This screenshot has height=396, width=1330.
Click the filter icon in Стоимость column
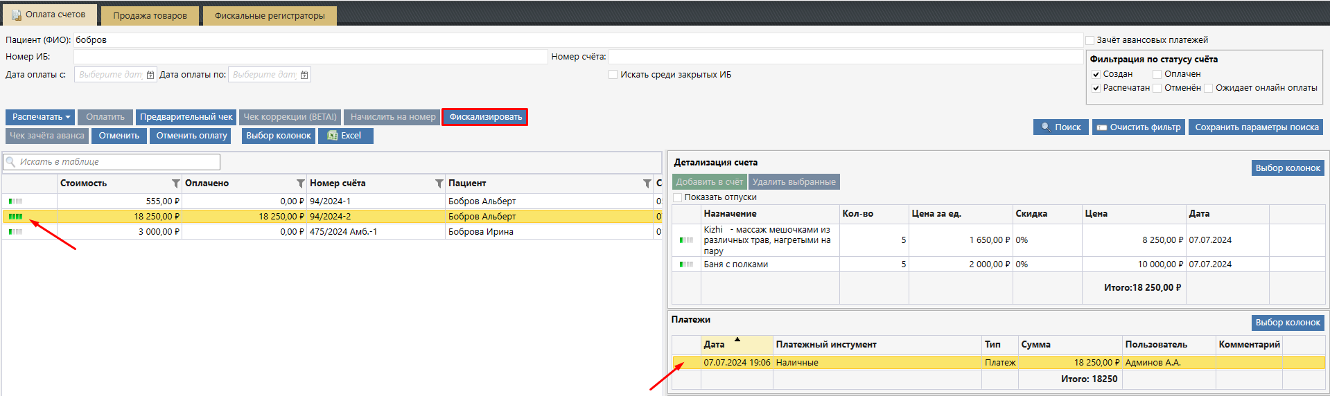click(x=175, y=183)
